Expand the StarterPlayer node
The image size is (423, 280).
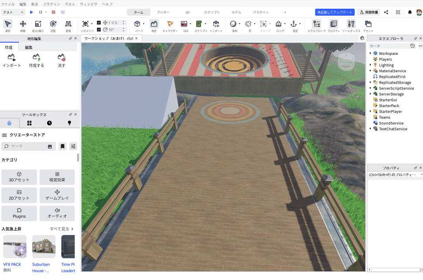pyautogui.click(x=370, y=111)
